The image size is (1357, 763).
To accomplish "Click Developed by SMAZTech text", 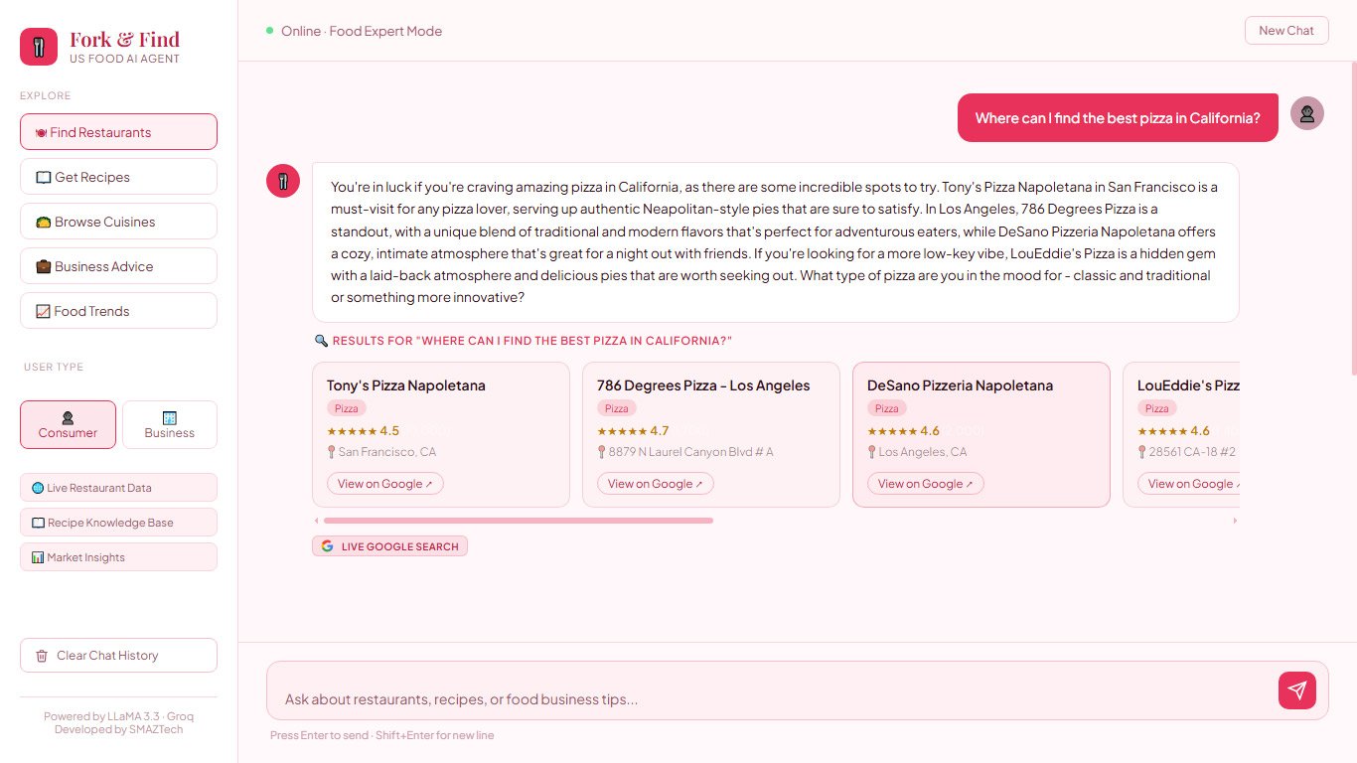I will pyautogui.click(x=118, y=729).
